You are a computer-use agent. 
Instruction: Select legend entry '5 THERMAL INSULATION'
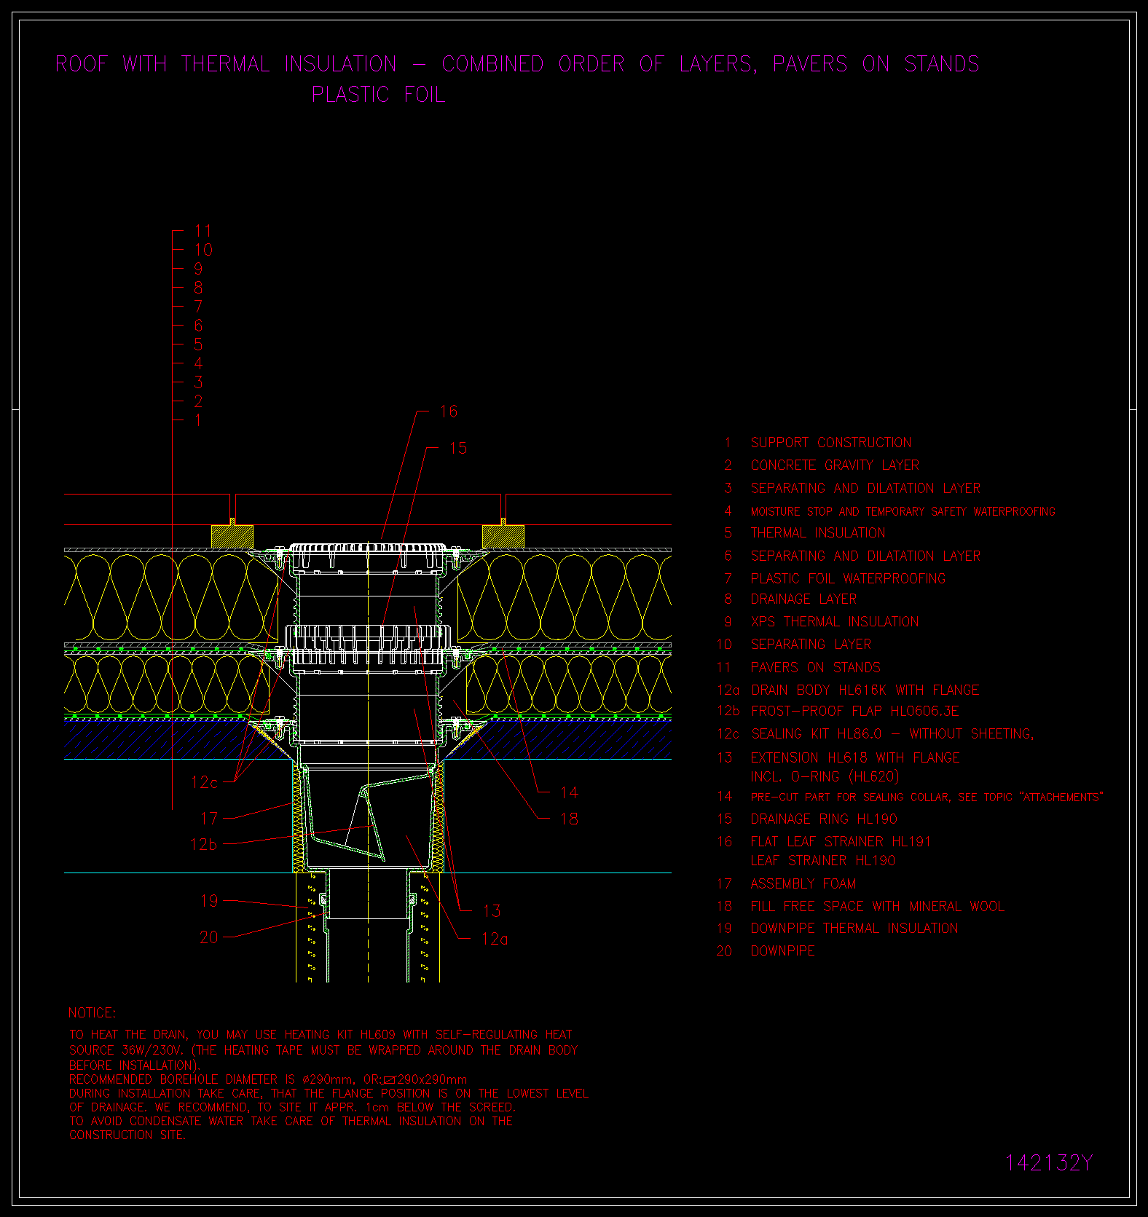click(x=804, y=533)
